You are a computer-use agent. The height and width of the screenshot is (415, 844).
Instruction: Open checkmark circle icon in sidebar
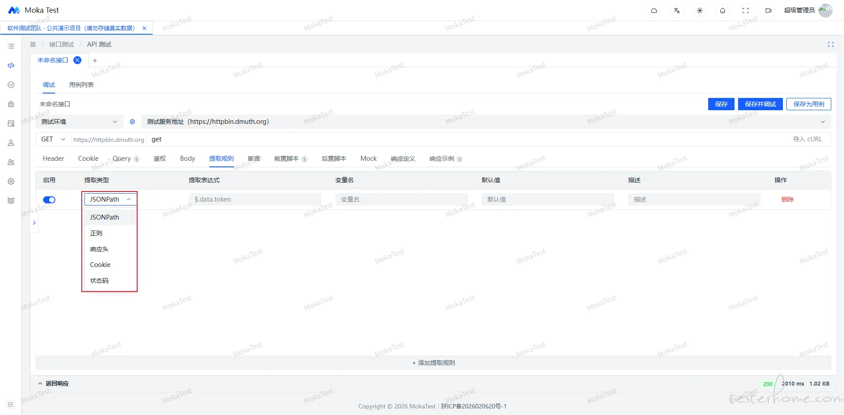(11, 85)
